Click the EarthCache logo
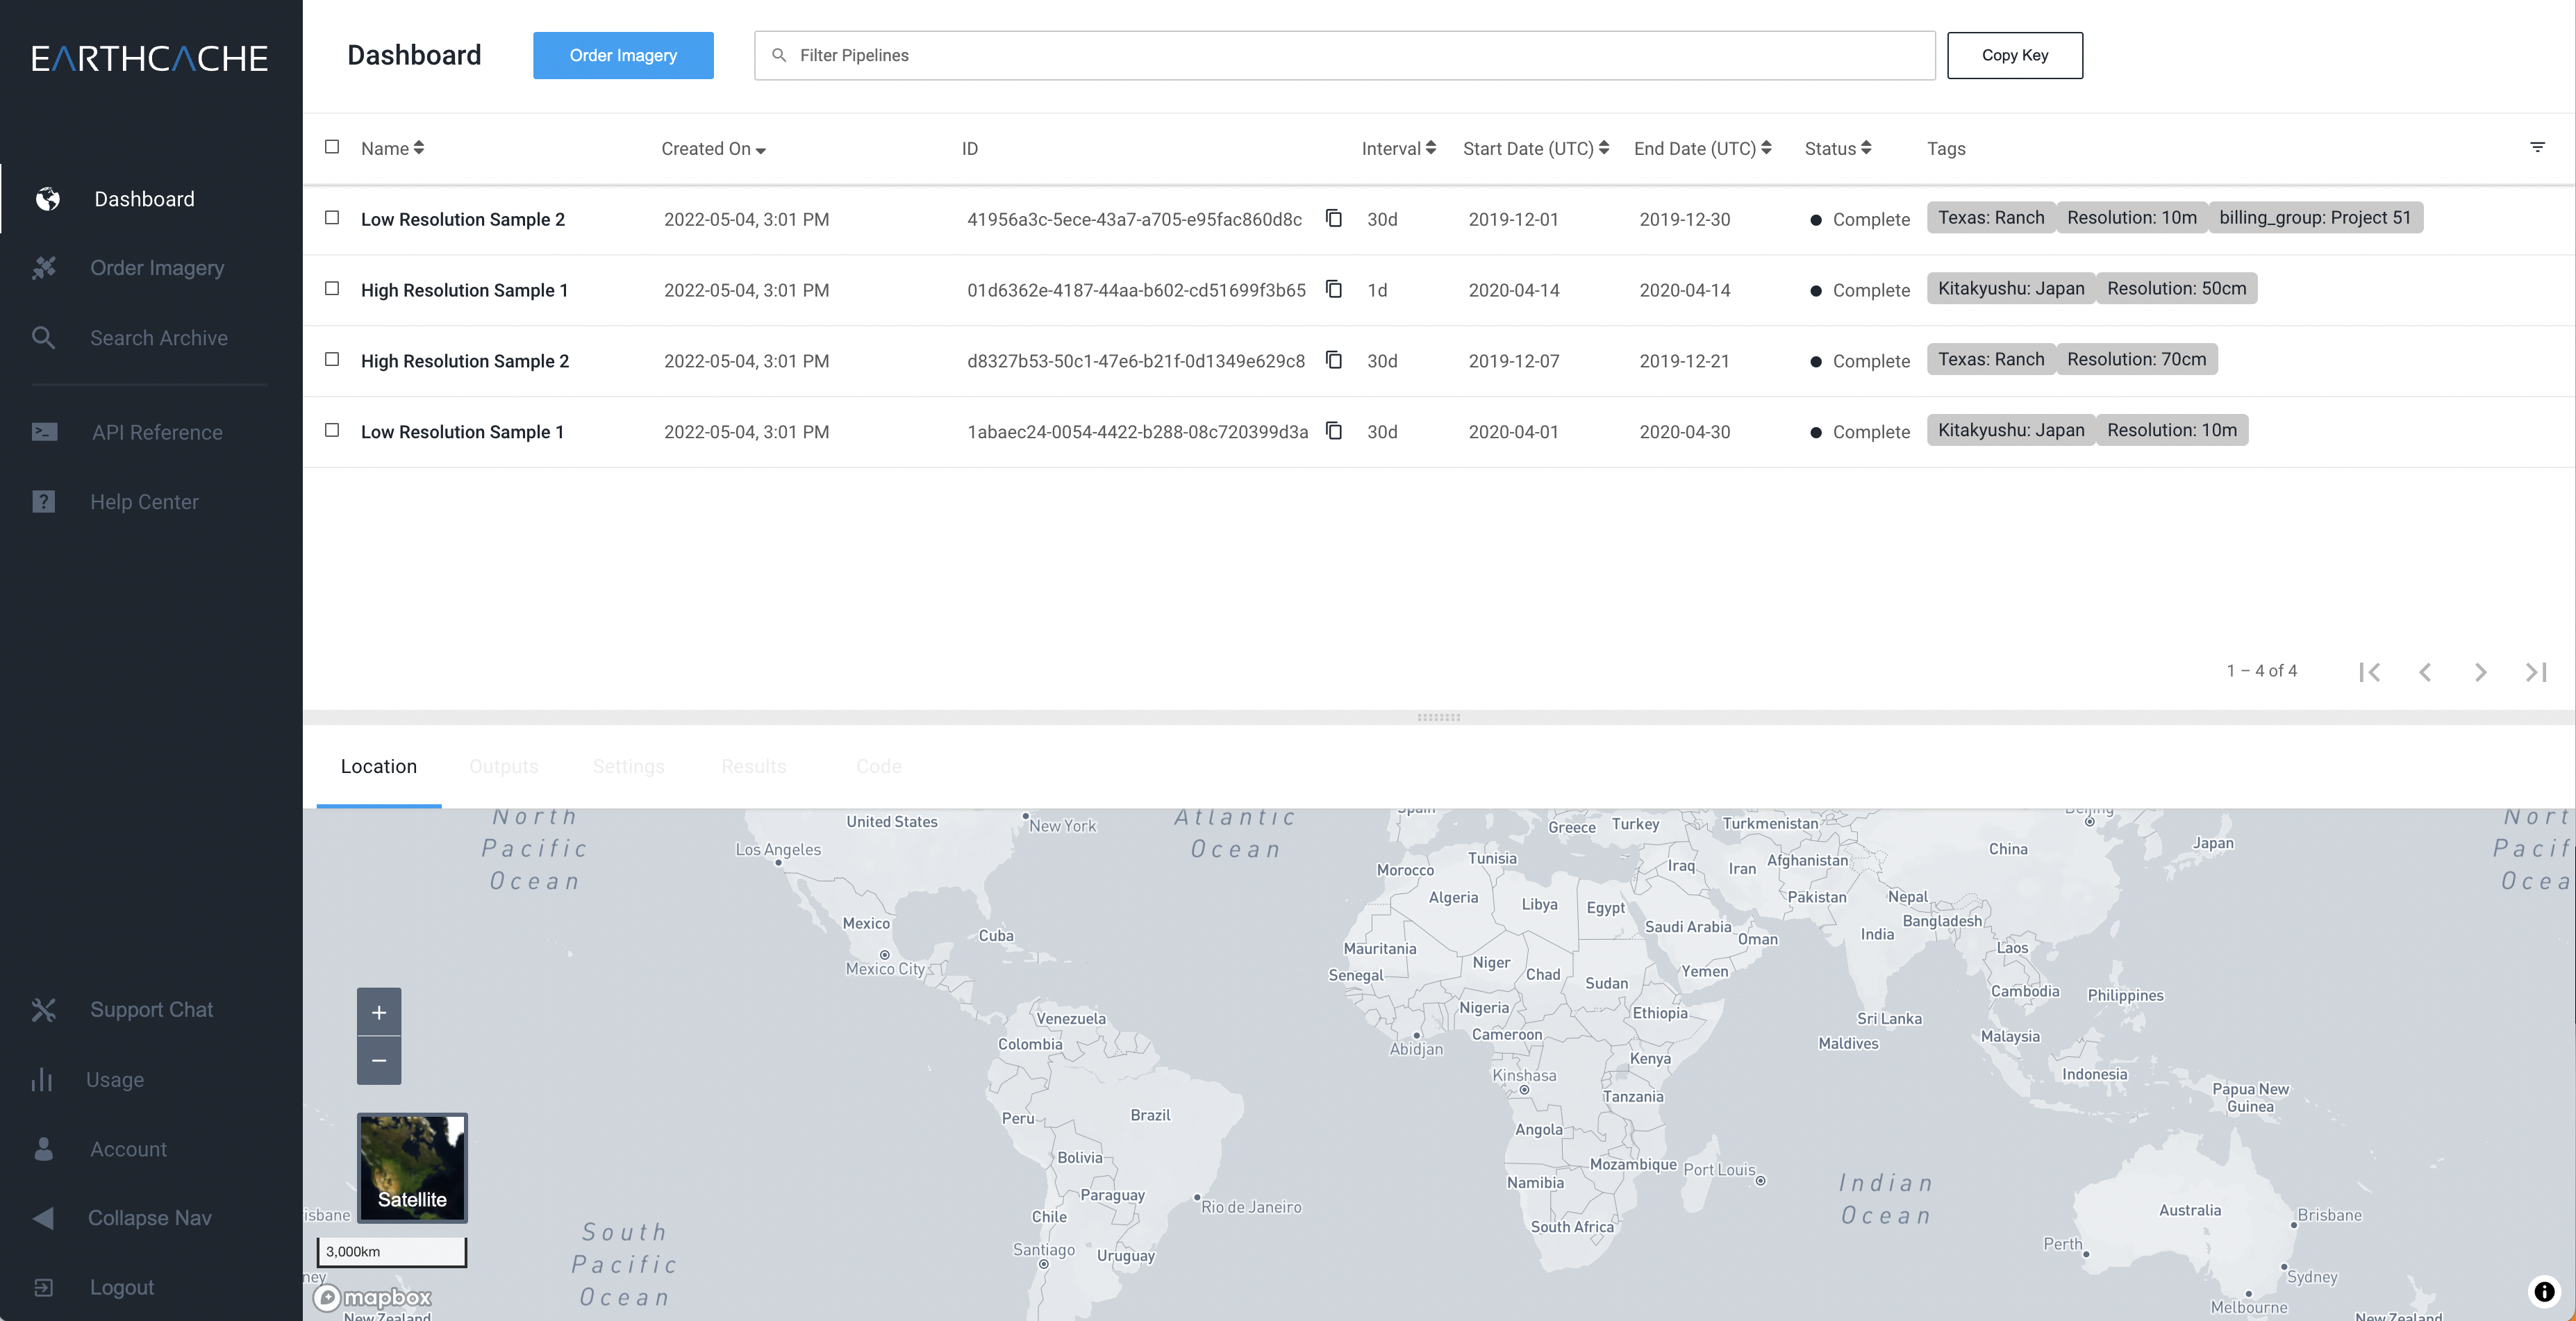 pos(150,58)
